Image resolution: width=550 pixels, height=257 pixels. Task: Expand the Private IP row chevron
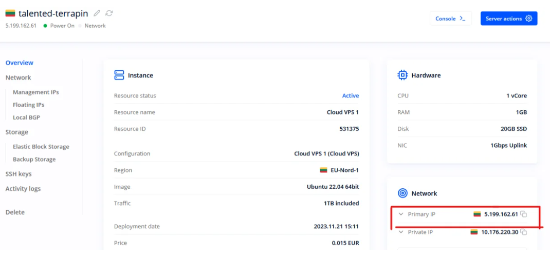[401, 232]
